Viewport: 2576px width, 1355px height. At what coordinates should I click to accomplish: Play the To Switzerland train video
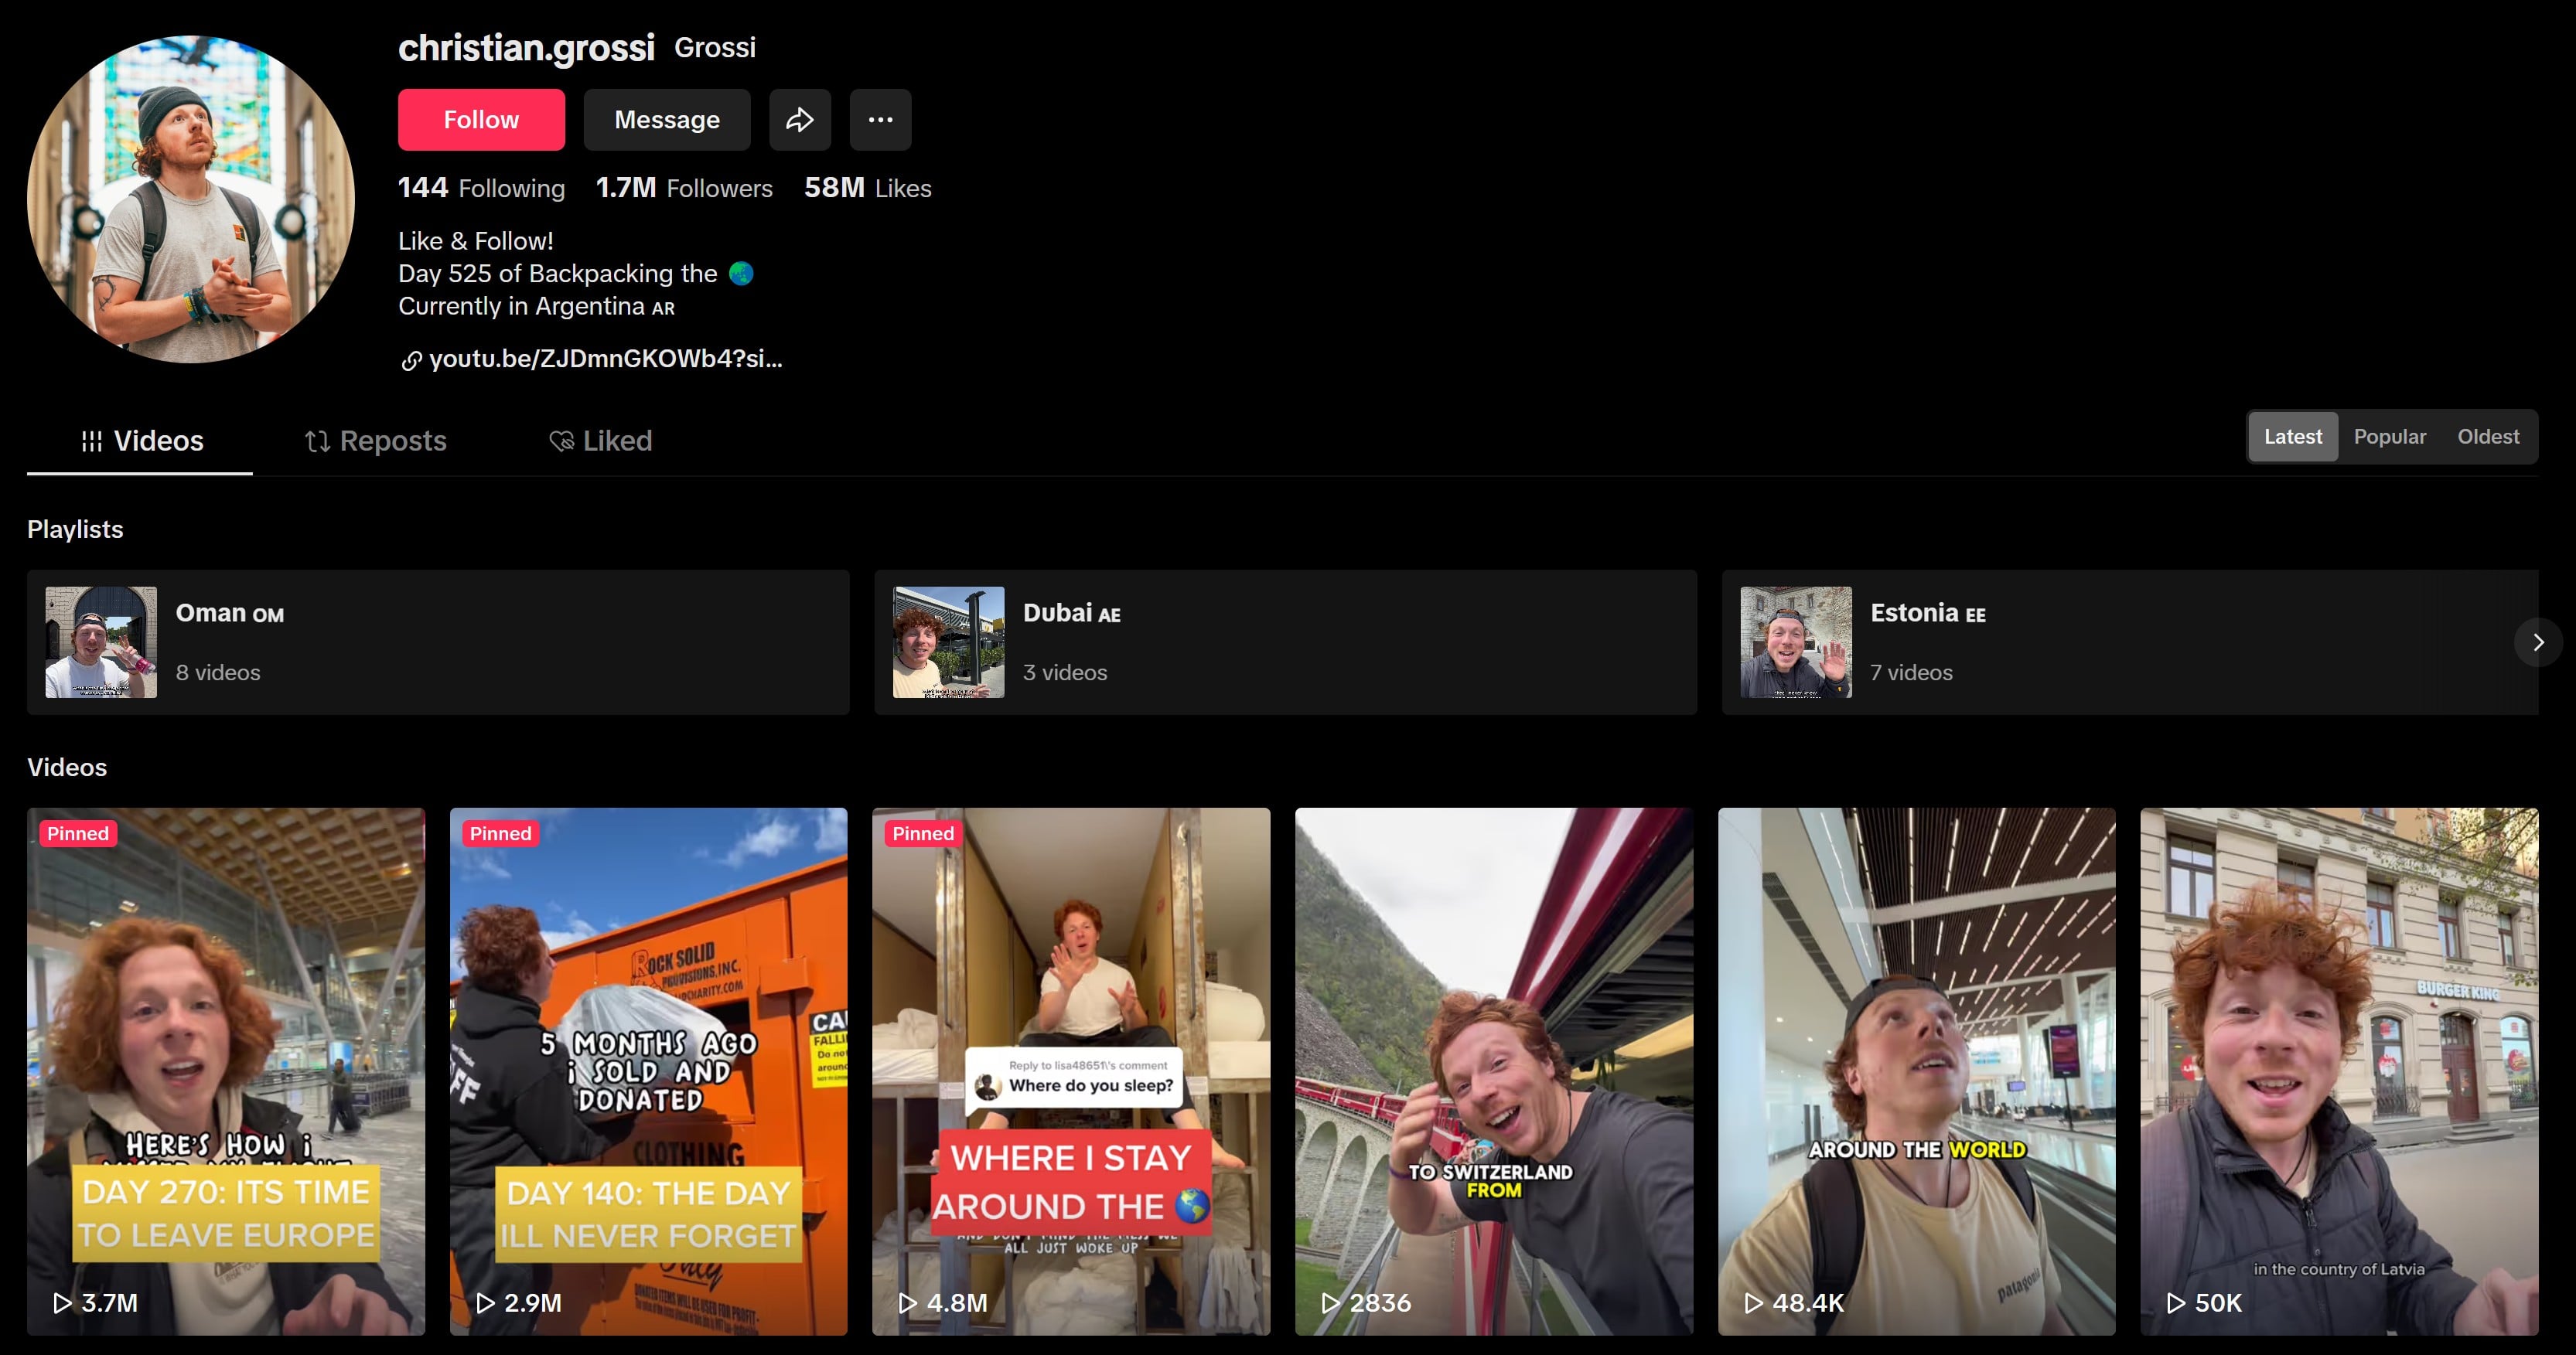[1494, 1071]
